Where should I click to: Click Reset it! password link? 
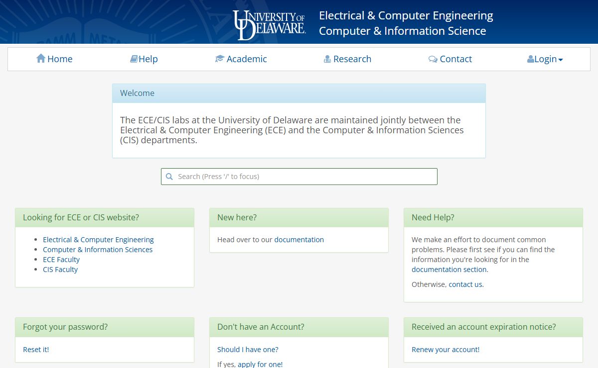coord(36,350)
